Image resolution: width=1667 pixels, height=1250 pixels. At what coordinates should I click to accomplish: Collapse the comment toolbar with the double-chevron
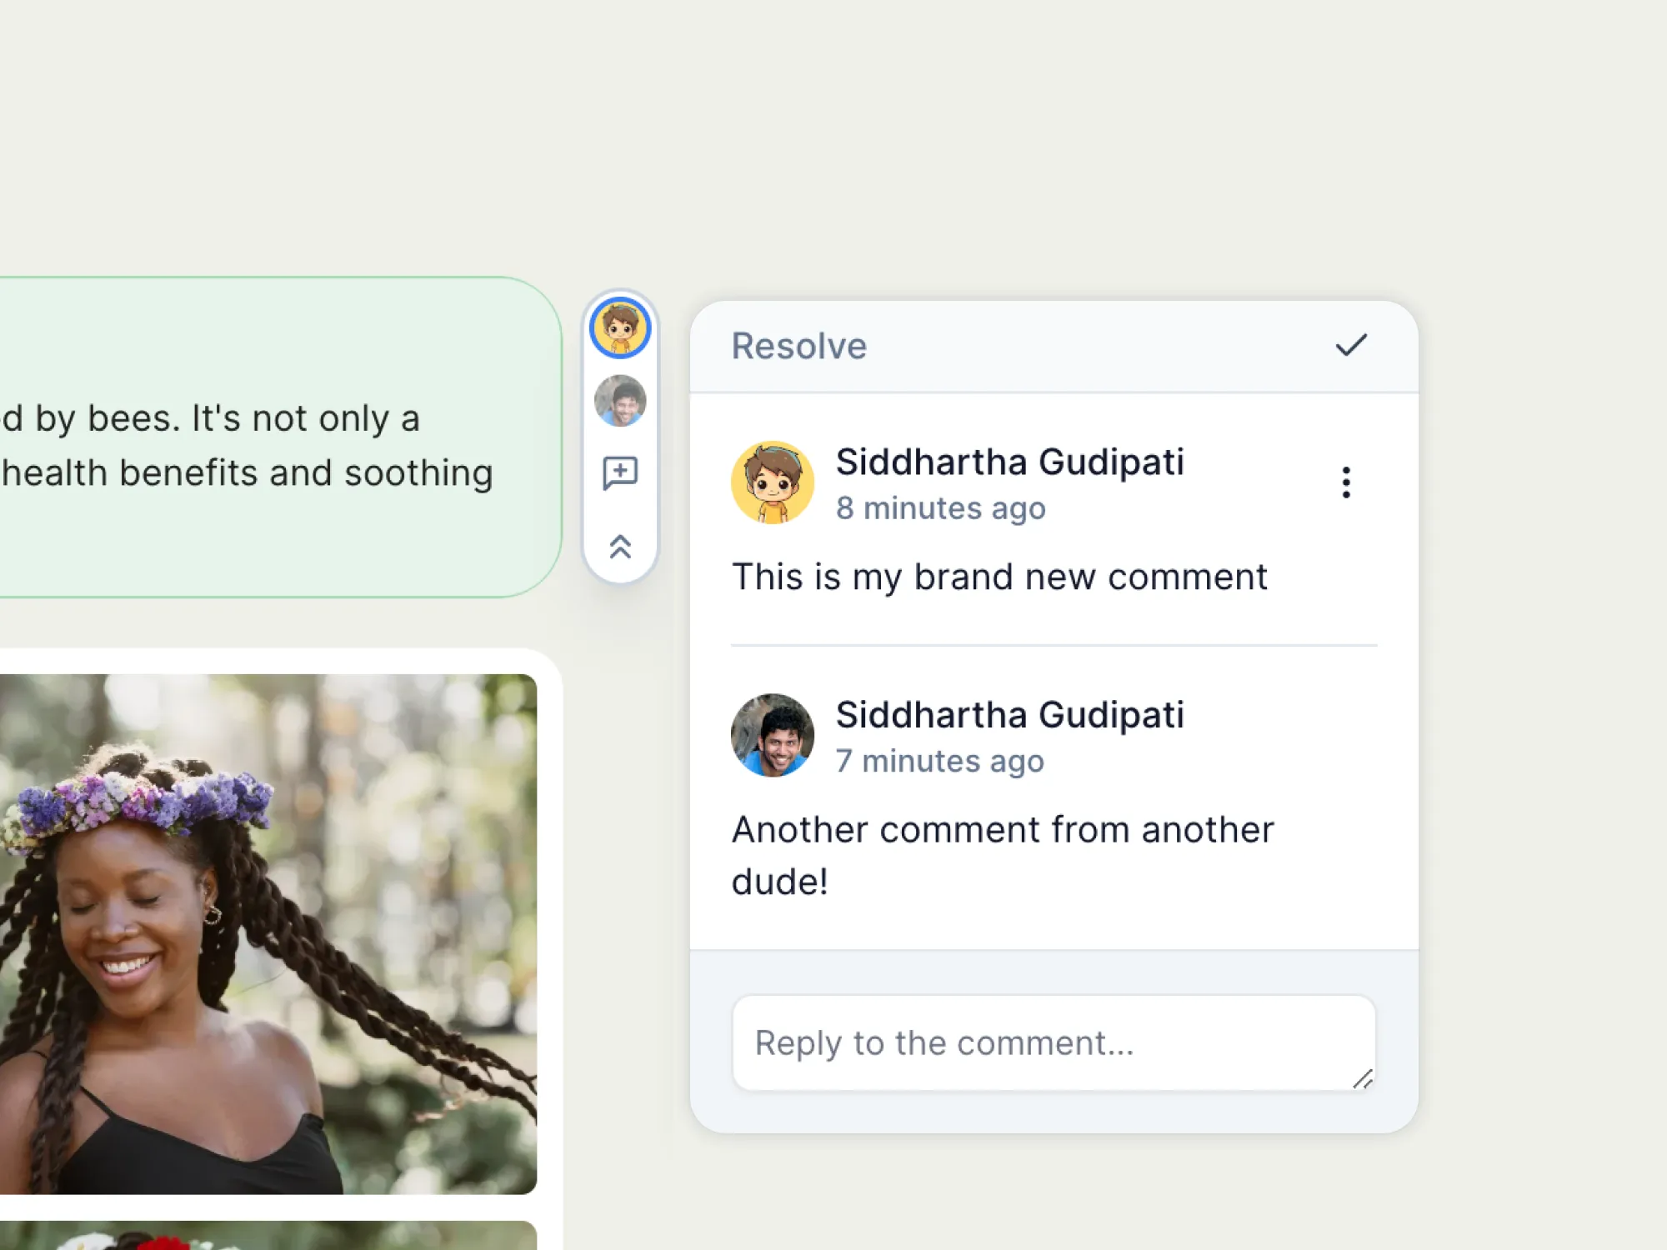click(x=621, y=546)
